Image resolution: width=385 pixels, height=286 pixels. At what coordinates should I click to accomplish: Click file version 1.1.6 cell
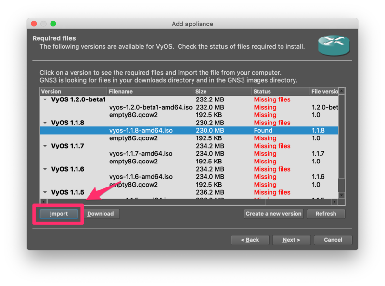click(x=318, y=176)
